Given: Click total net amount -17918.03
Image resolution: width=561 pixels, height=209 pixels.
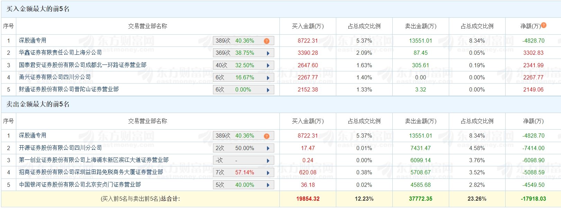Looking at the screenshot, I should click(x=533, y=199).
